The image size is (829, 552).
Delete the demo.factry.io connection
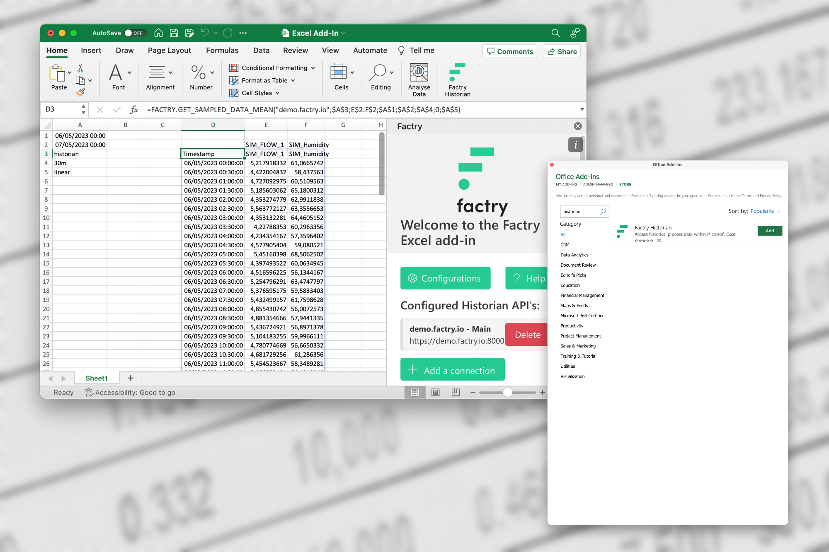[527, 335]
